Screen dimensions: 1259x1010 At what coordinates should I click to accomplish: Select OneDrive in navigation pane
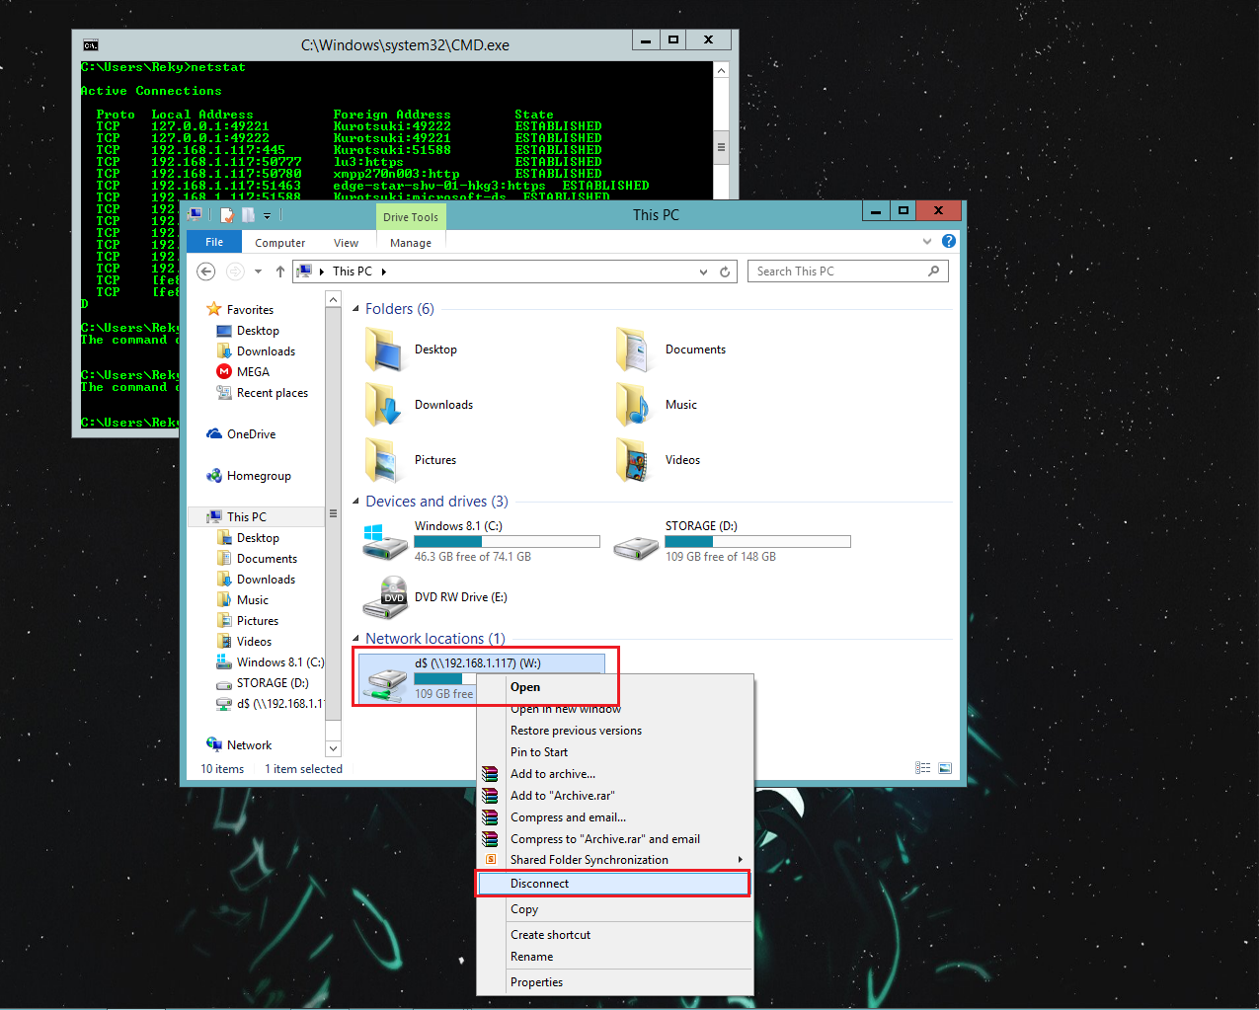click(x=251, y=434)
